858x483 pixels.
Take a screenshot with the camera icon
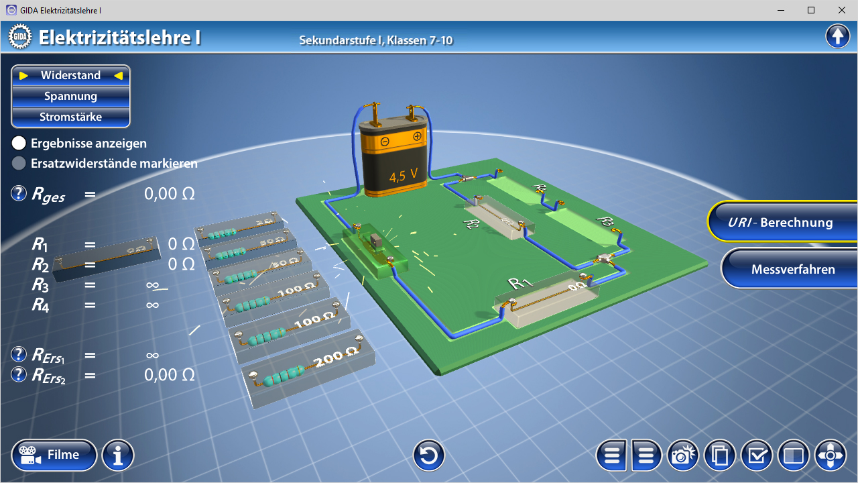(x=682, y=455)
